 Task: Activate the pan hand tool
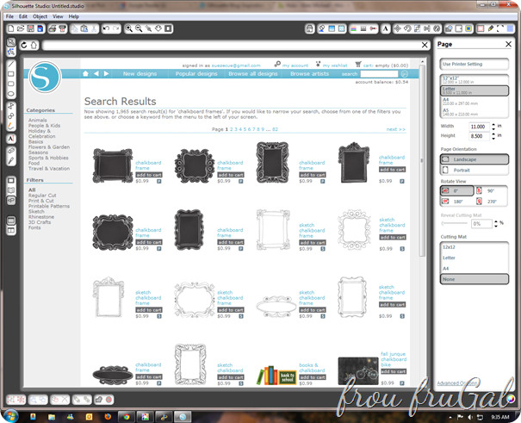pos(158,28)
